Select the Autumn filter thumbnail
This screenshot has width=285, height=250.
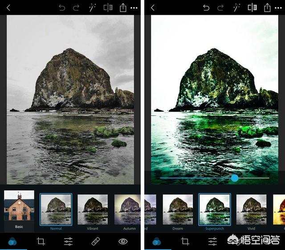click(127, 210)
